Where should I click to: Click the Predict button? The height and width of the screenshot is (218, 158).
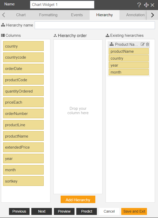(87, 211)
